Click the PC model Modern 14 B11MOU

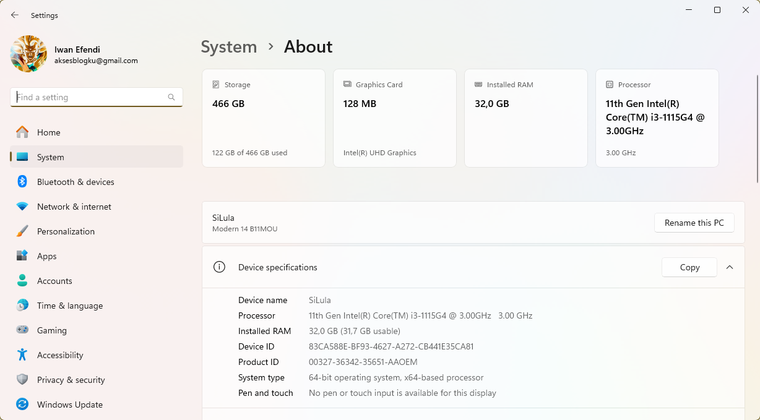click(x=245, y=229)
